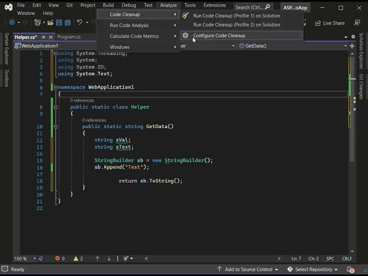368x276 pixels.
Task: Click the undo arrow icon
Action: 79,22
